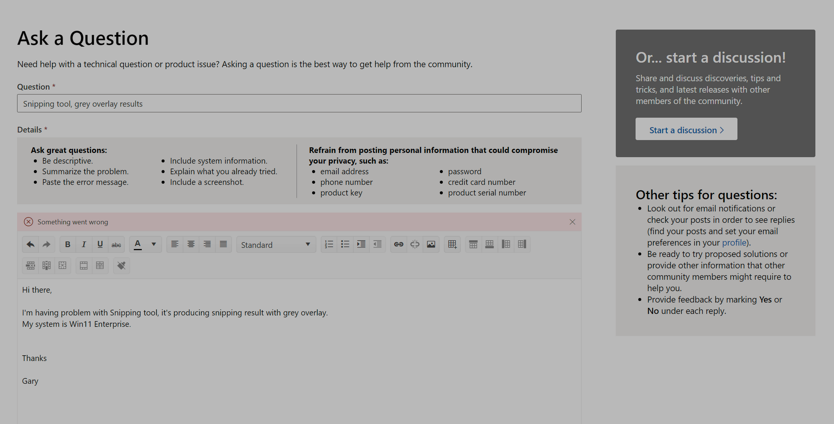Toggle italic formatting
The width and height of the screenshot is (834, 424).
[x=84, y=244]
